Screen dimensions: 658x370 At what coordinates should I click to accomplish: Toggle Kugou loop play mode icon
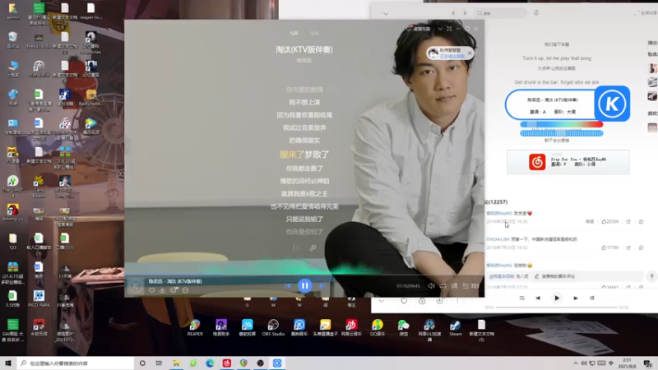tap(443, 285)
